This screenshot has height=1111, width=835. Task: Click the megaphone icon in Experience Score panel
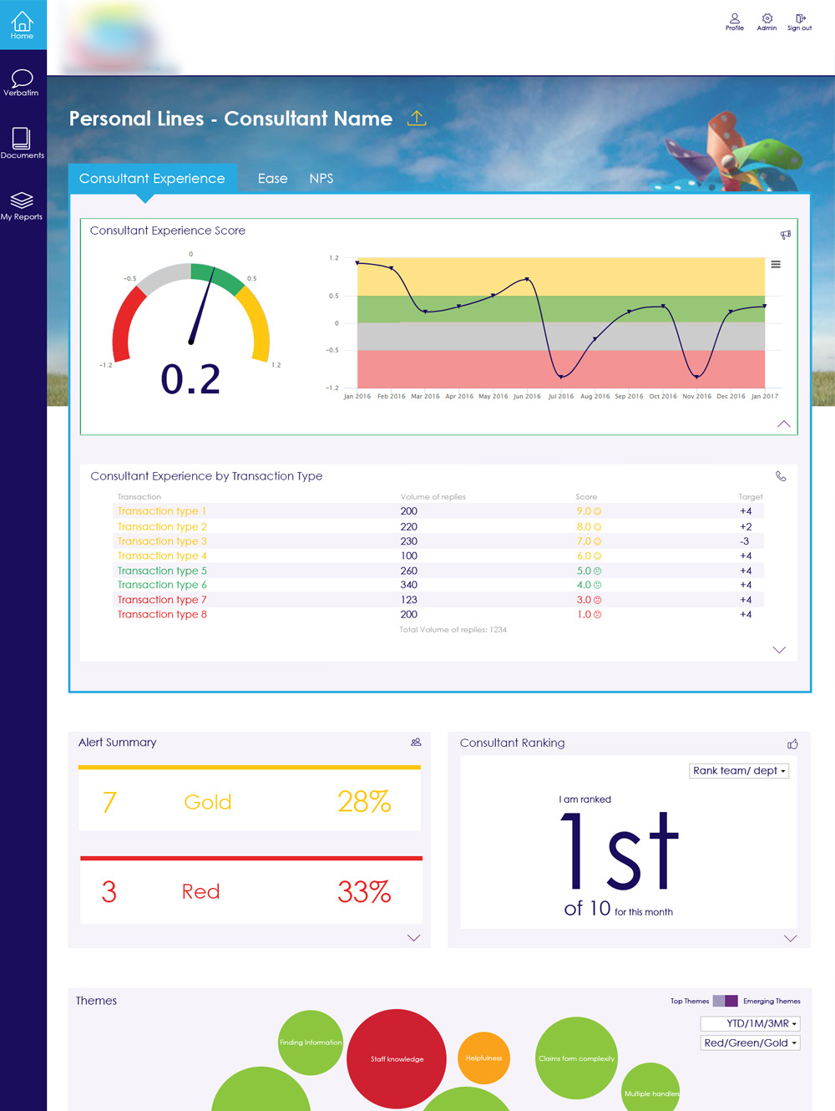coord(785,235)
